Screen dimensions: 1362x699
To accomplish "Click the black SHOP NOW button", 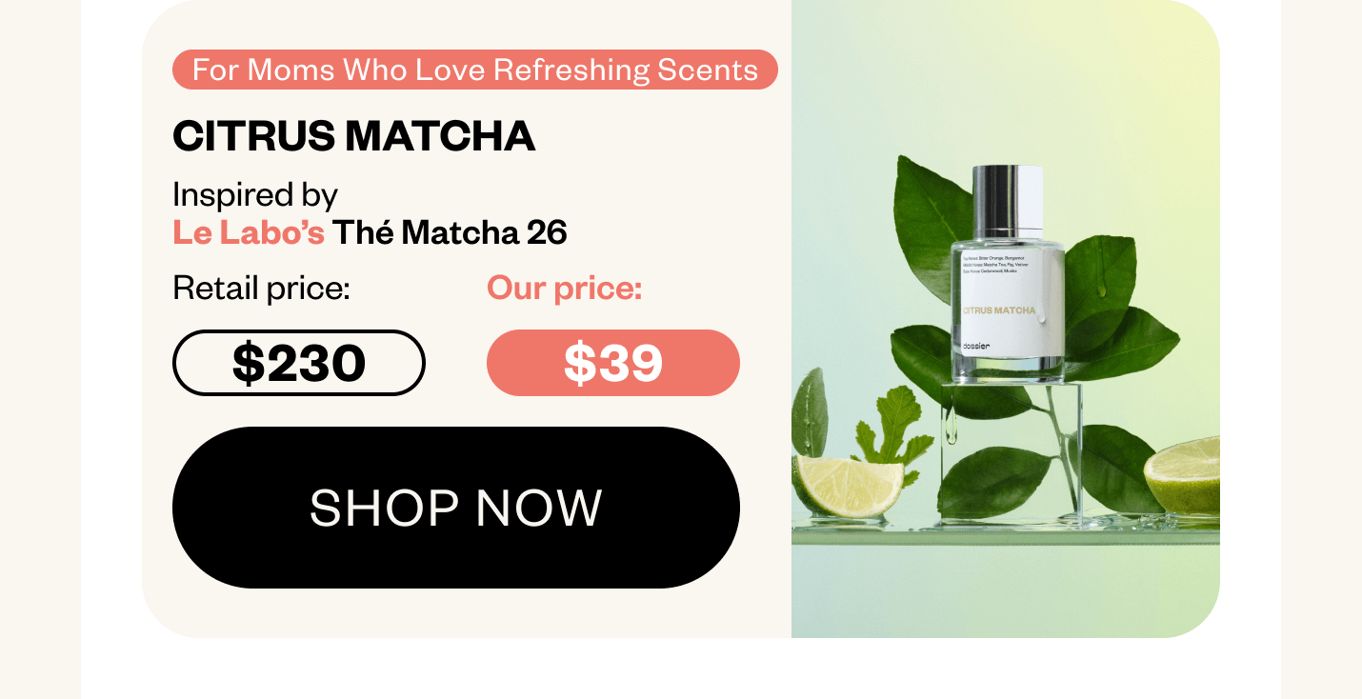I will tap(456, 508).
